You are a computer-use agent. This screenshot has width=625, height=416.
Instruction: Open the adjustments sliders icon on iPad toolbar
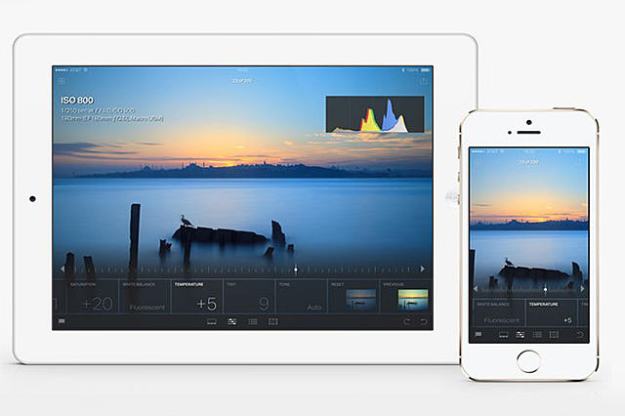click(232, 321)
